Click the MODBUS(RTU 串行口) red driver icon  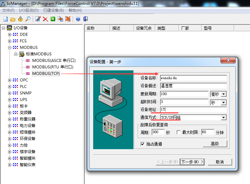[28, 67]
